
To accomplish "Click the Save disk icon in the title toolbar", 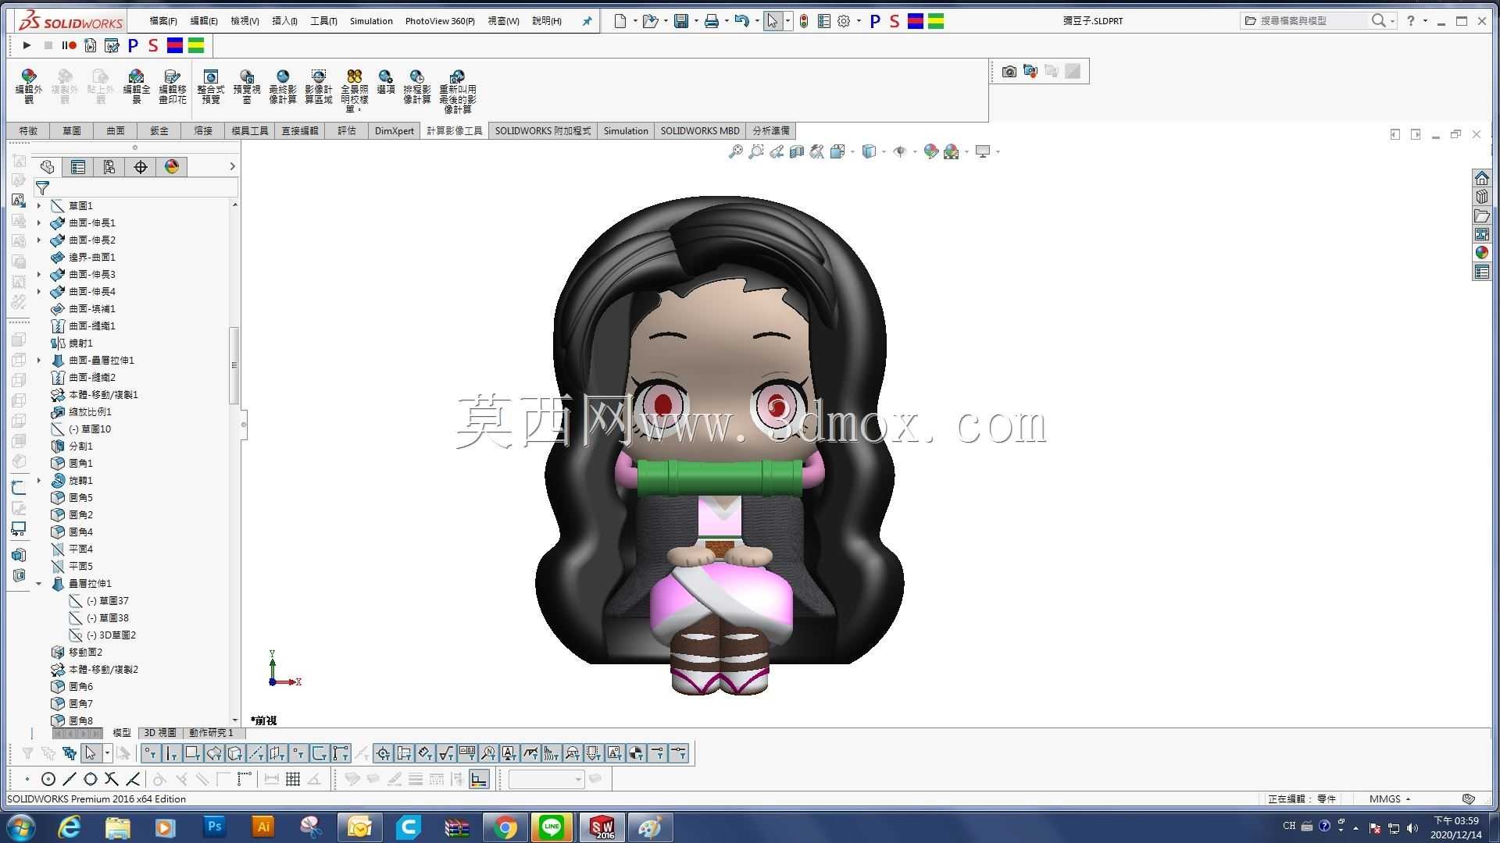I will tap(681, 21).
